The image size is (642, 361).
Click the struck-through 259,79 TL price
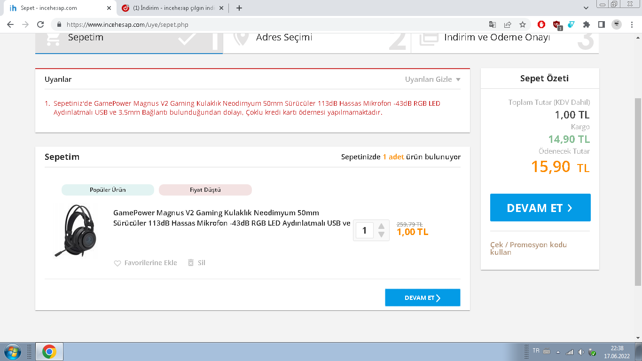point(410,224)
